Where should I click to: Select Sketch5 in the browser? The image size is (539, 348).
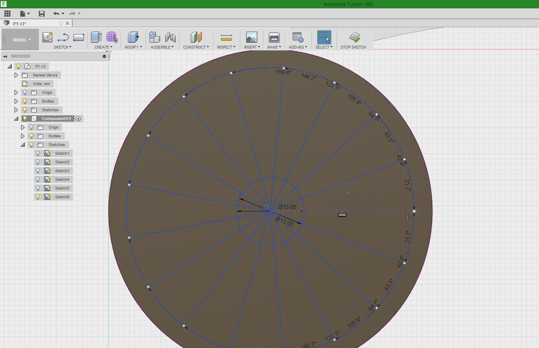click(62, 188)
